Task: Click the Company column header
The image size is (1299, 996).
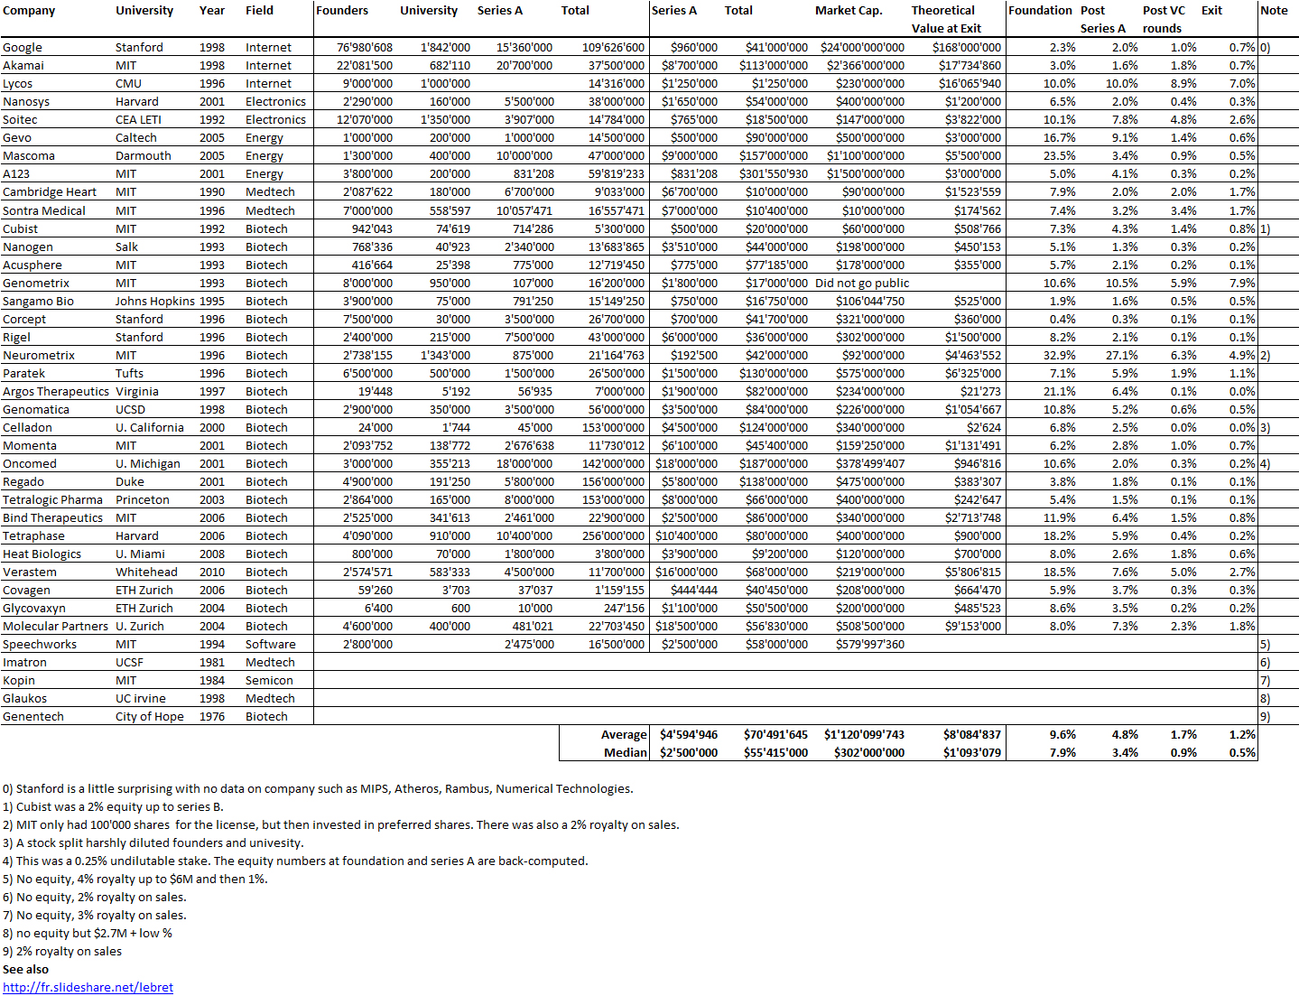Action: tap(29, 10)
